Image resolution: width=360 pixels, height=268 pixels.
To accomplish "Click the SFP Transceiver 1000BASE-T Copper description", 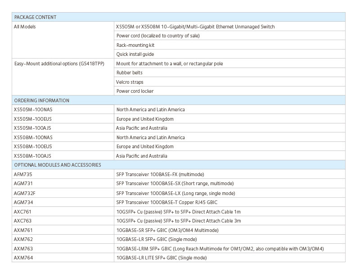I will [166, 202].
